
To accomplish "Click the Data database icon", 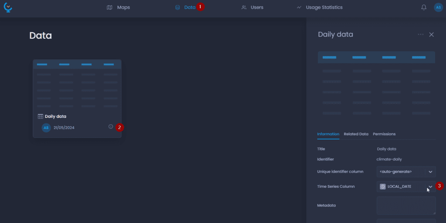I will tap(178, 7).
